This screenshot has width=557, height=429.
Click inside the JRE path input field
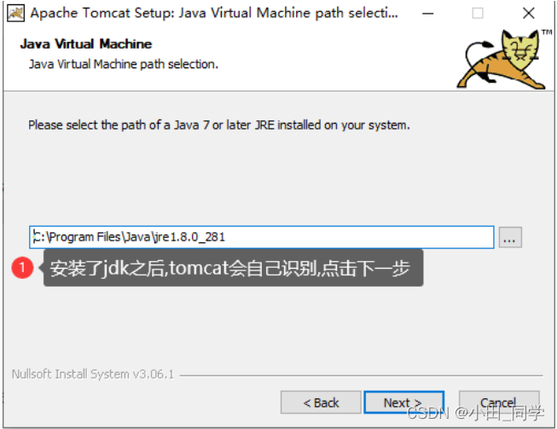pos(262,237)
